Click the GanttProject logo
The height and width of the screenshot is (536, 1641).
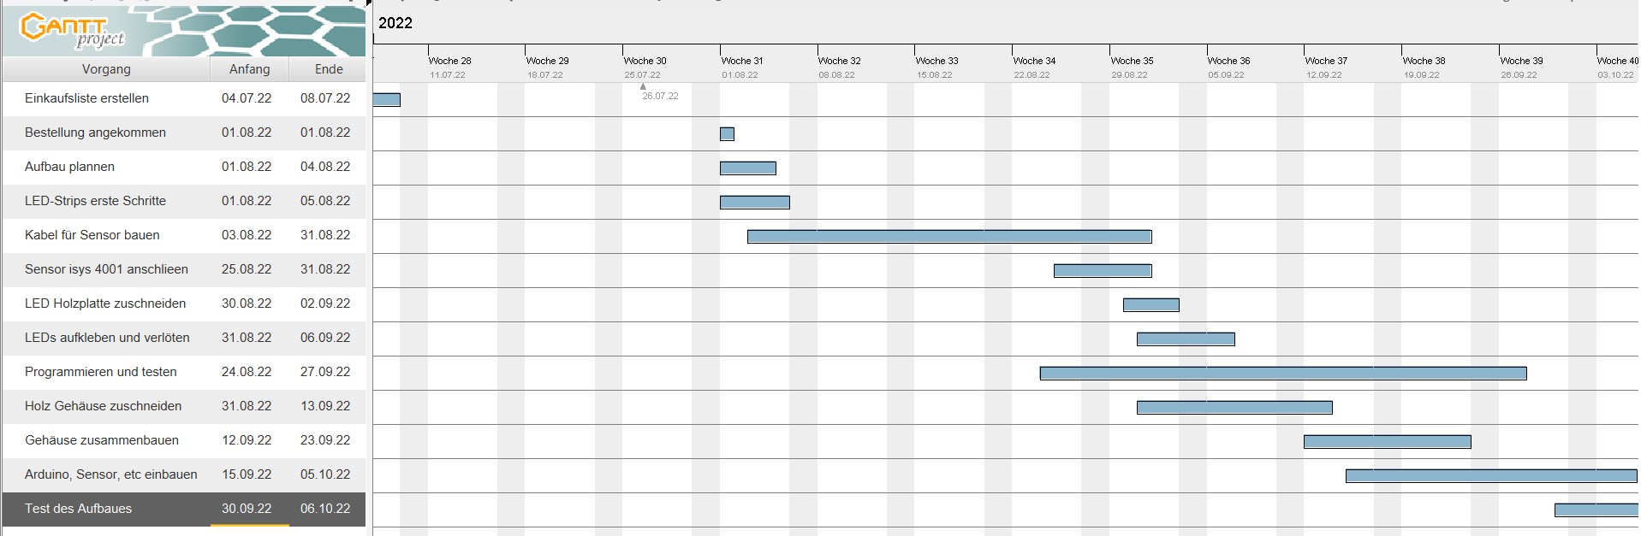tap(73, 30)
